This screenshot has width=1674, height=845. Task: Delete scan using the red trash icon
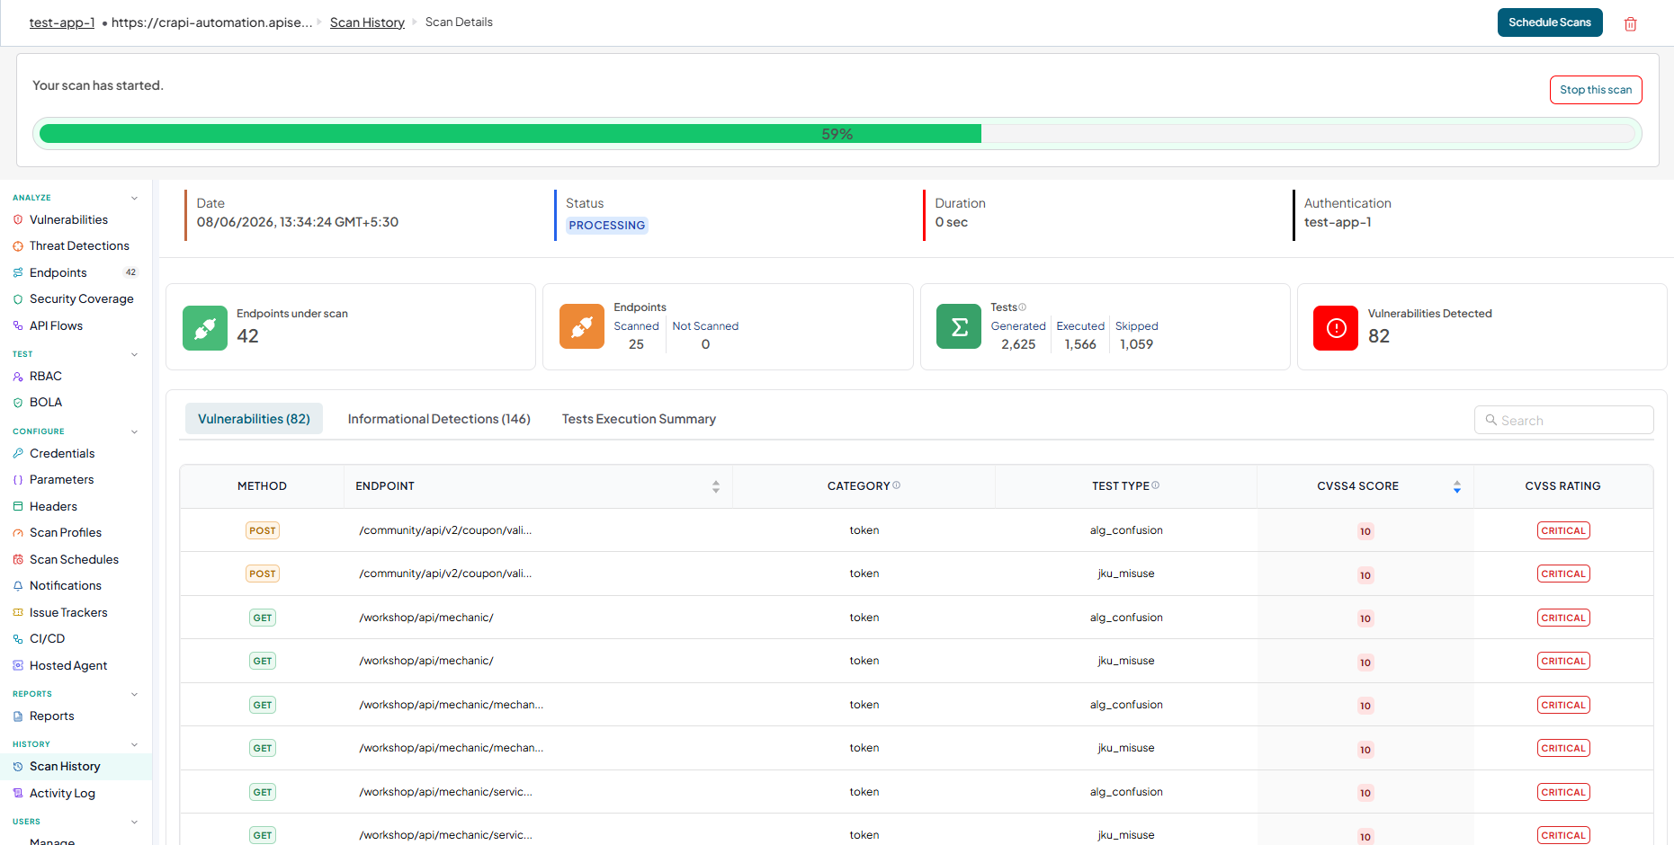pos(1630,23)
